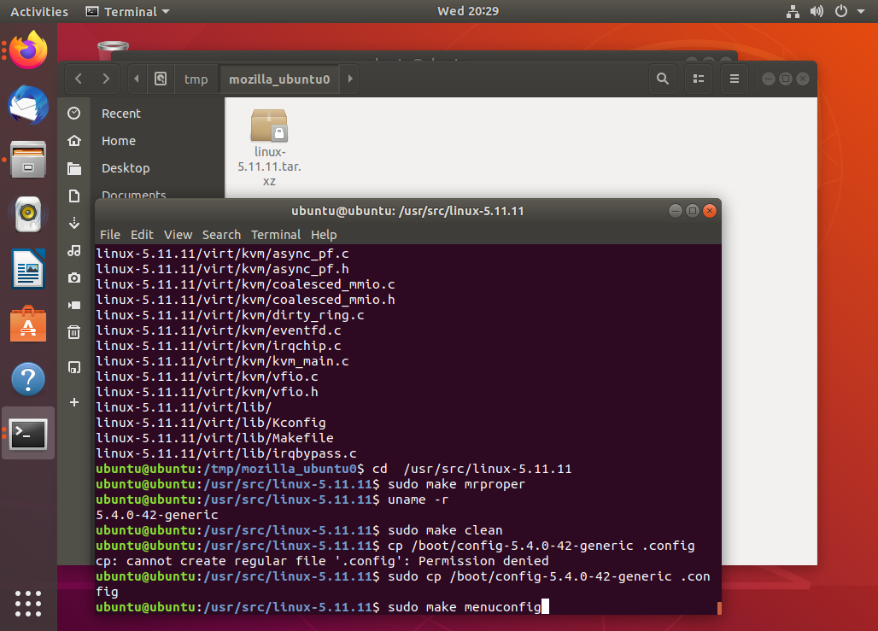This screenshot has height=631, width=878.
Task: Launch Firefox from the dock
Action: coord(28,50)
